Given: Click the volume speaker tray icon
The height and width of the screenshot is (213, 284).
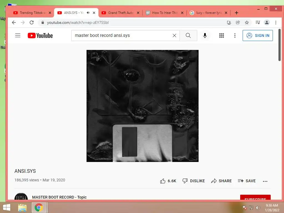Looking at the screenshot, I should point(258,207).
